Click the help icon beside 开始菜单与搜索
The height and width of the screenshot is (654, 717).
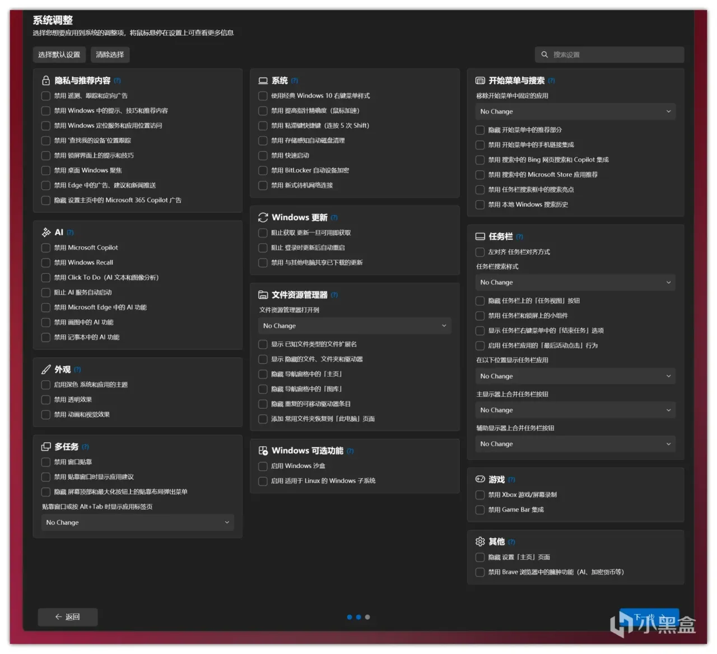(551, 81)
